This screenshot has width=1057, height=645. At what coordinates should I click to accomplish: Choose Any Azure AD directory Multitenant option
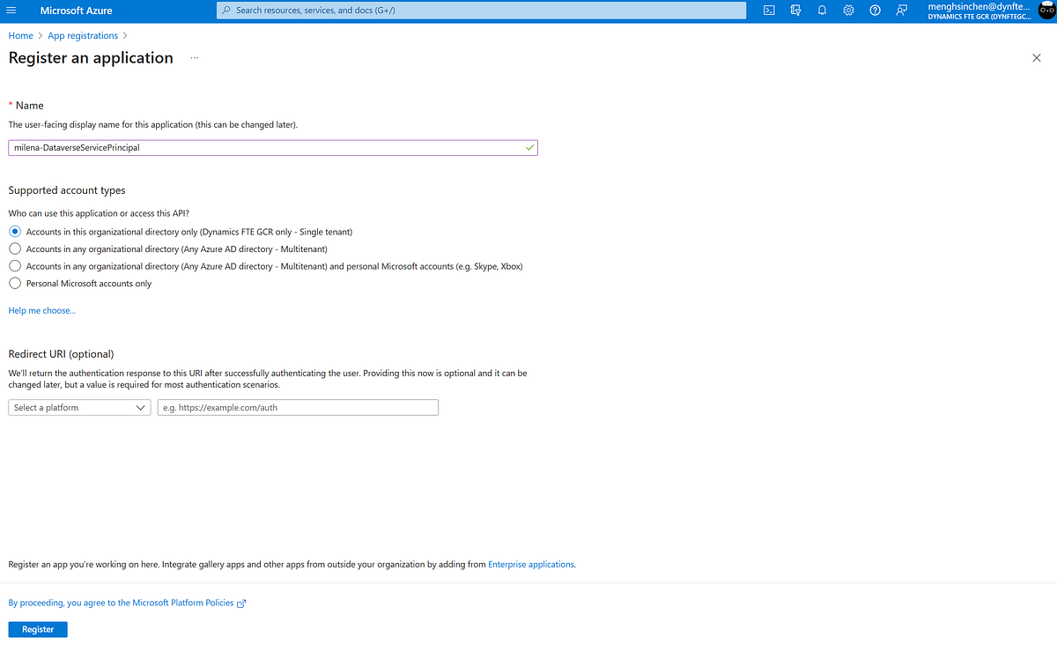13,248
